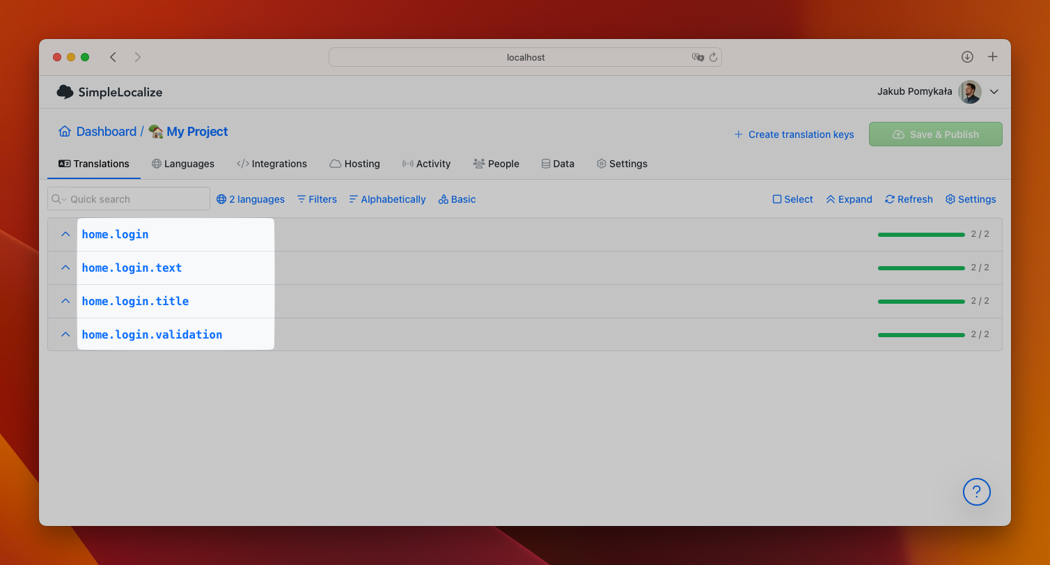Screen dimensions: 1050x565
Task: Open the Integrations tab
Action: click(272, 164)
